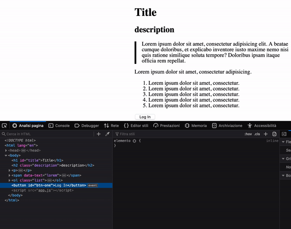291x229 pixels.
Task: Open the Archiviazione tab
Action: (x=227, y=125)
